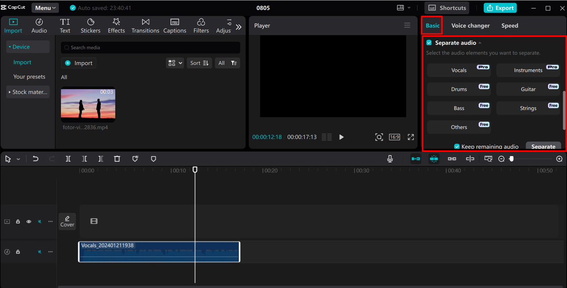Image resolution: width=567 pixels, height=288 pixels.
Task: Click the Delete left trim tool
Action: pyautogui.click(x=84, y=159)
